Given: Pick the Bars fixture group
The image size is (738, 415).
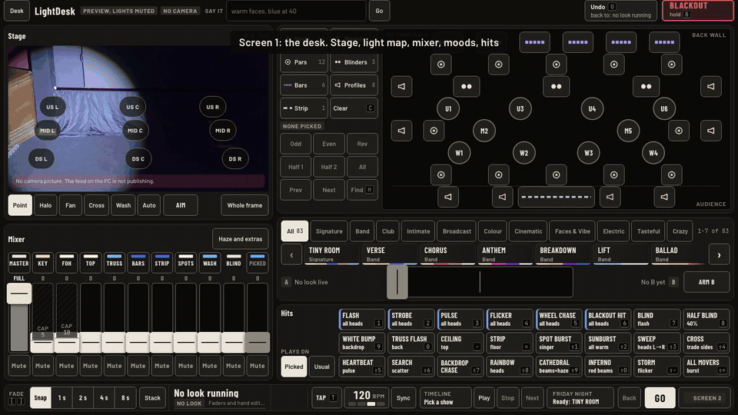Looking at the screenshot, I should pos(304,85).
